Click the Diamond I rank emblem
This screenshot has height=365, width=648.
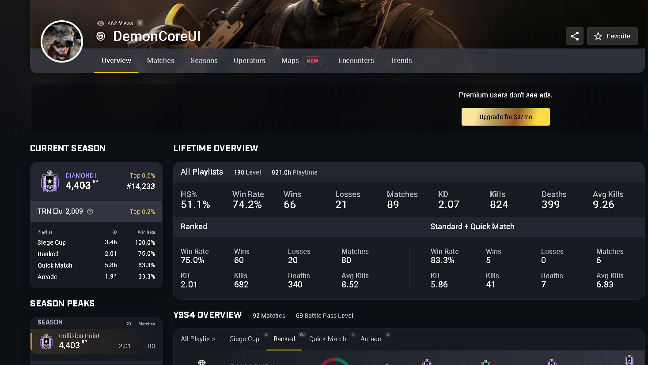pyautogui.click(x=50, y=181)
